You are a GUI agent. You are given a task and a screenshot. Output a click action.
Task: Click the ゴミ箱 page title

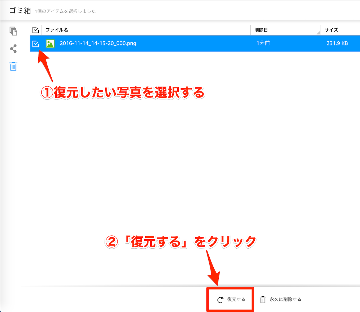click(20, 11)
